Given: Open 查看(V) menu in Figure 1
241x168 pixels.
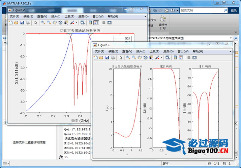Looking at the screenshot, I should point(127,51).
